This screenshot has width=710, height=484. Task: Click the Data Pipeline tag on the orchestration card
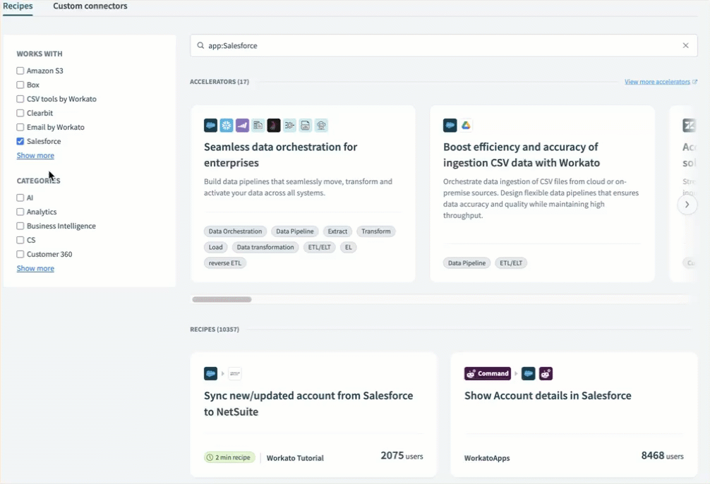(294, 231)
